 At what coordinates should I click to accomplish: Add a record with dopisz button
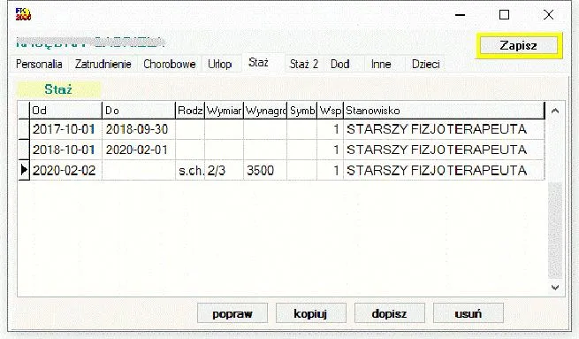pos(390,313)
